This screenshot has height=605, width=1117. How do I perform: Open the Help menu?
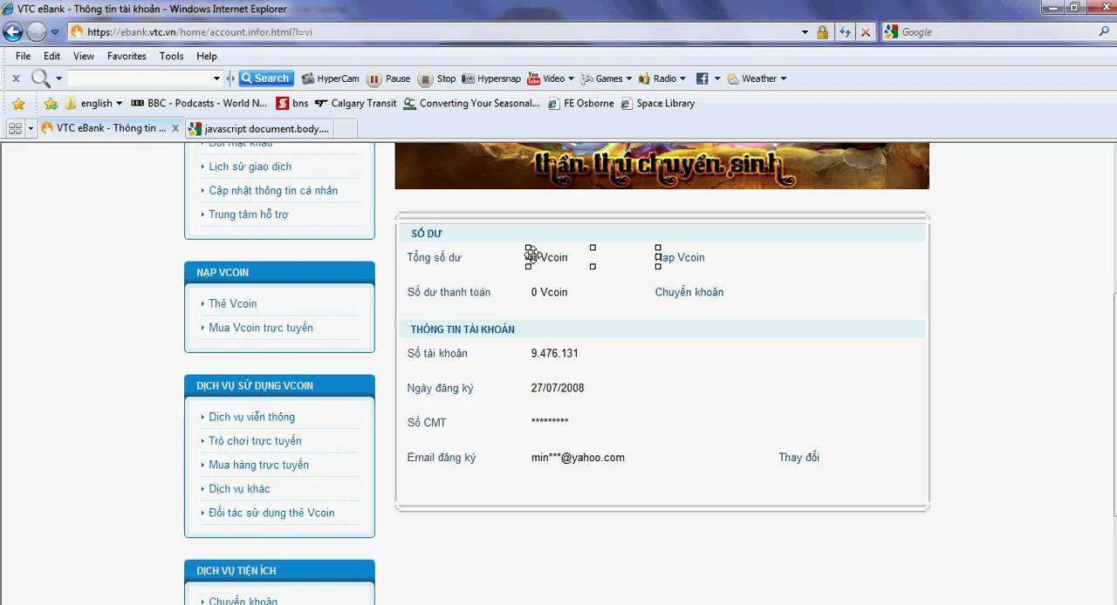tap(207, 56)
